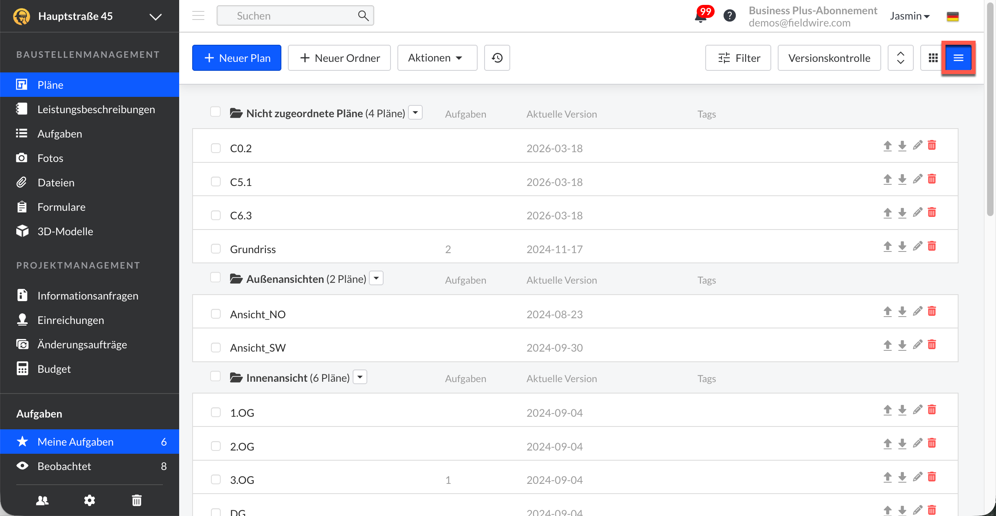Open the Aktionen dropdown
This screenshot has width=996, height=516.
click(x=437, y=58)
